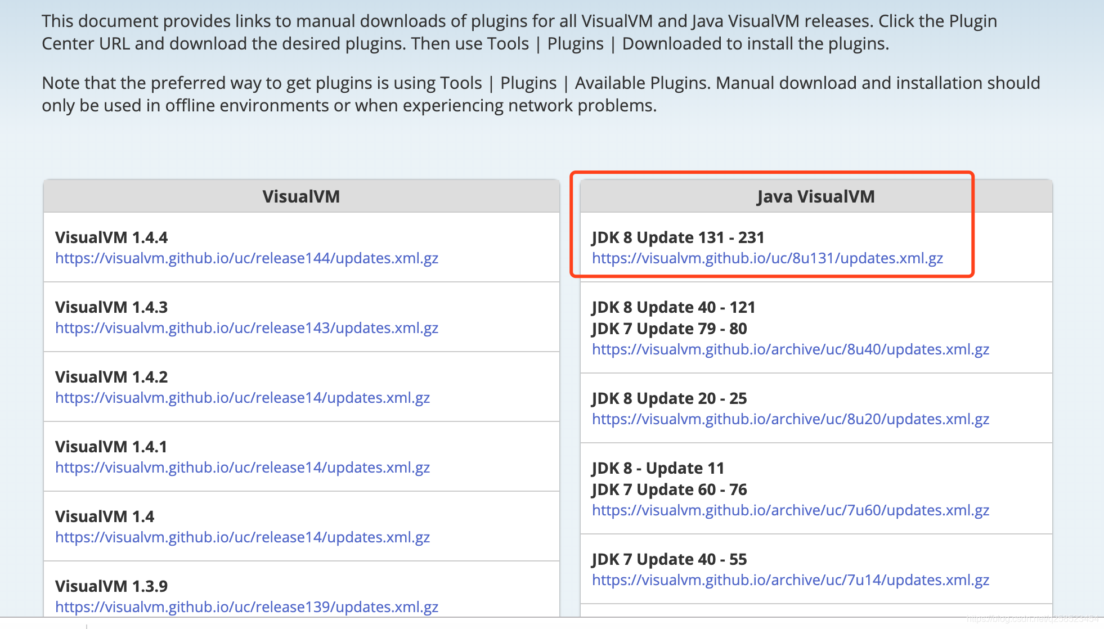Click the JDK 8 Update 131 - 231 heading
The width and height of the screenshot is (1104, 629).
(677, 237)
